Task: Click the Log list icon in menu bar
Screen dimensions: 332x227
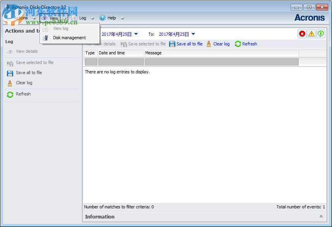Action: pos(74,18)
